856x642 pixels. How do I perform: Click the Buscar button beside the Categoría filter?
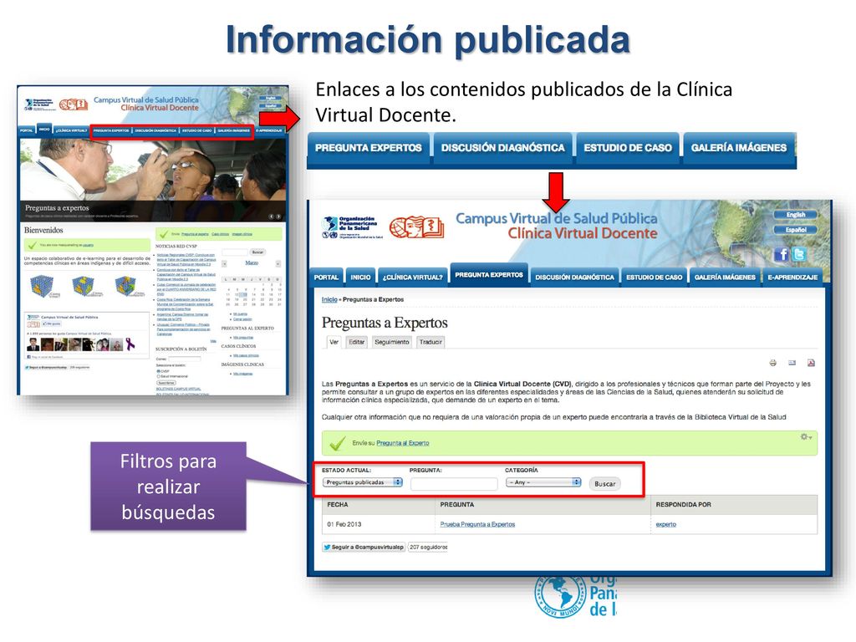[x=605, y=484]
